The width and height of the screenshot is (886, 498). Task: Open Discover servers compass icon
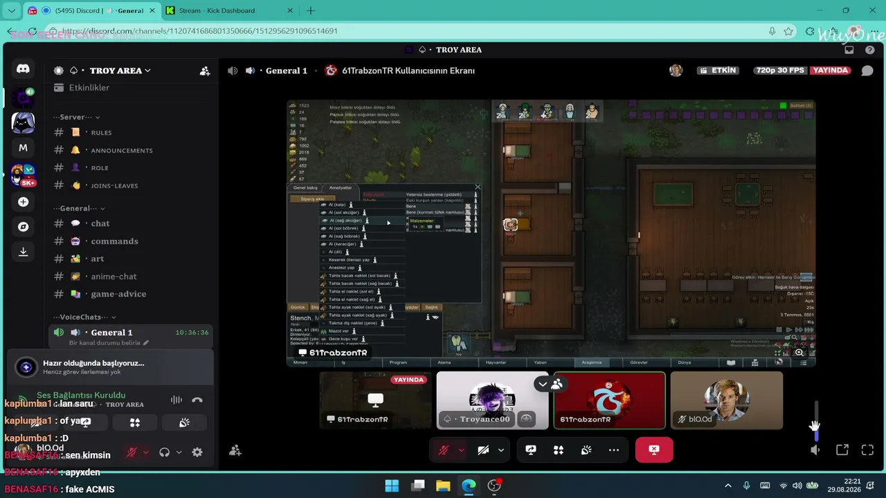(23, 227)
